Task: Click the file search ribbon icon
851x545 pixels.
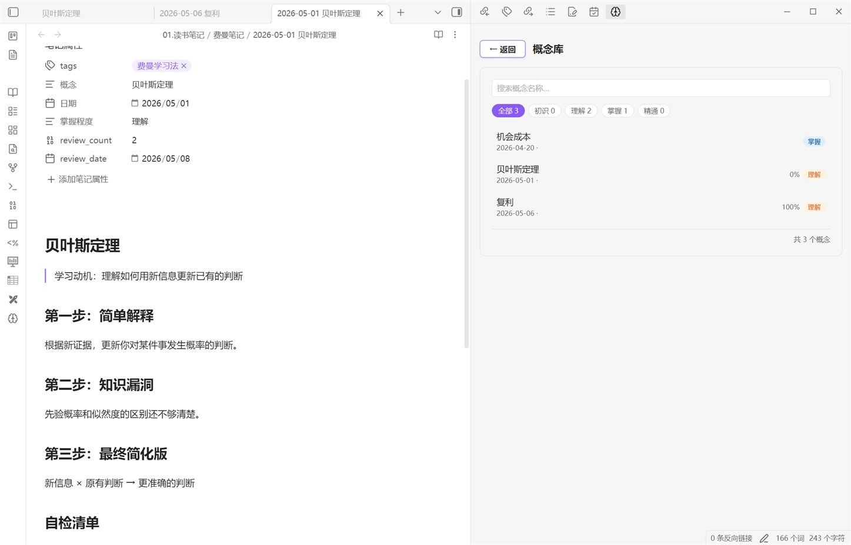Action: click(13, 149)
